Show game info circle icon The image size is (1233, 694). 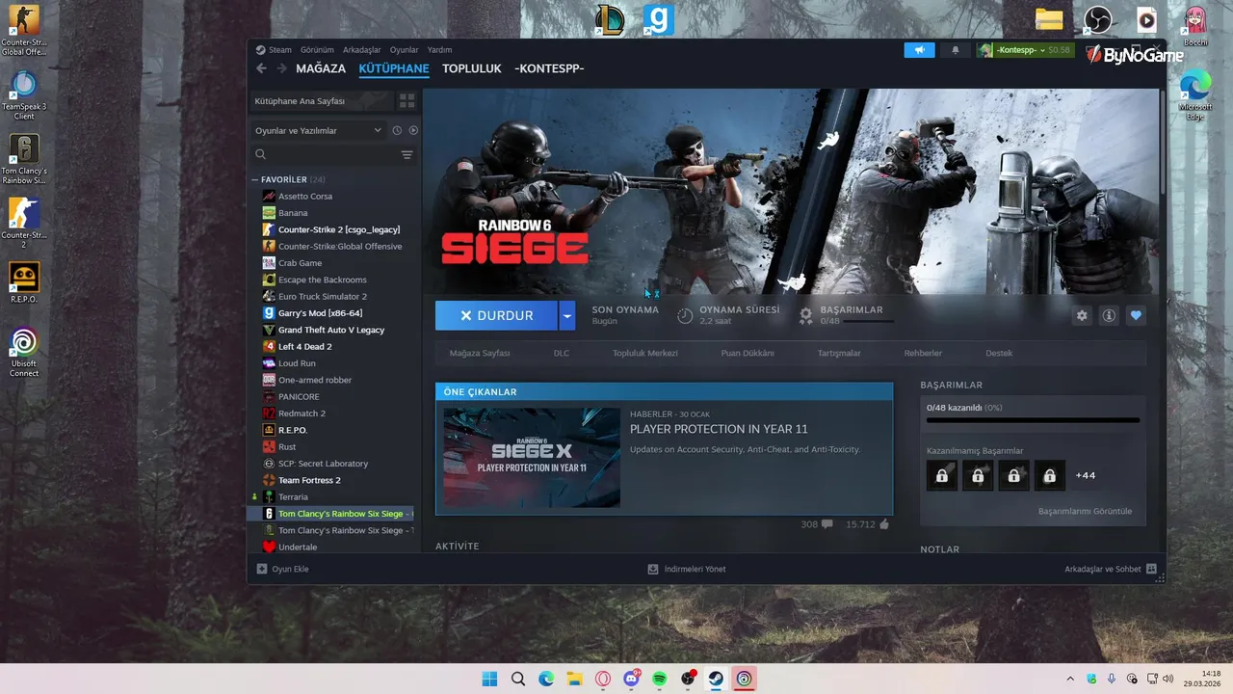click(1109, 315)
